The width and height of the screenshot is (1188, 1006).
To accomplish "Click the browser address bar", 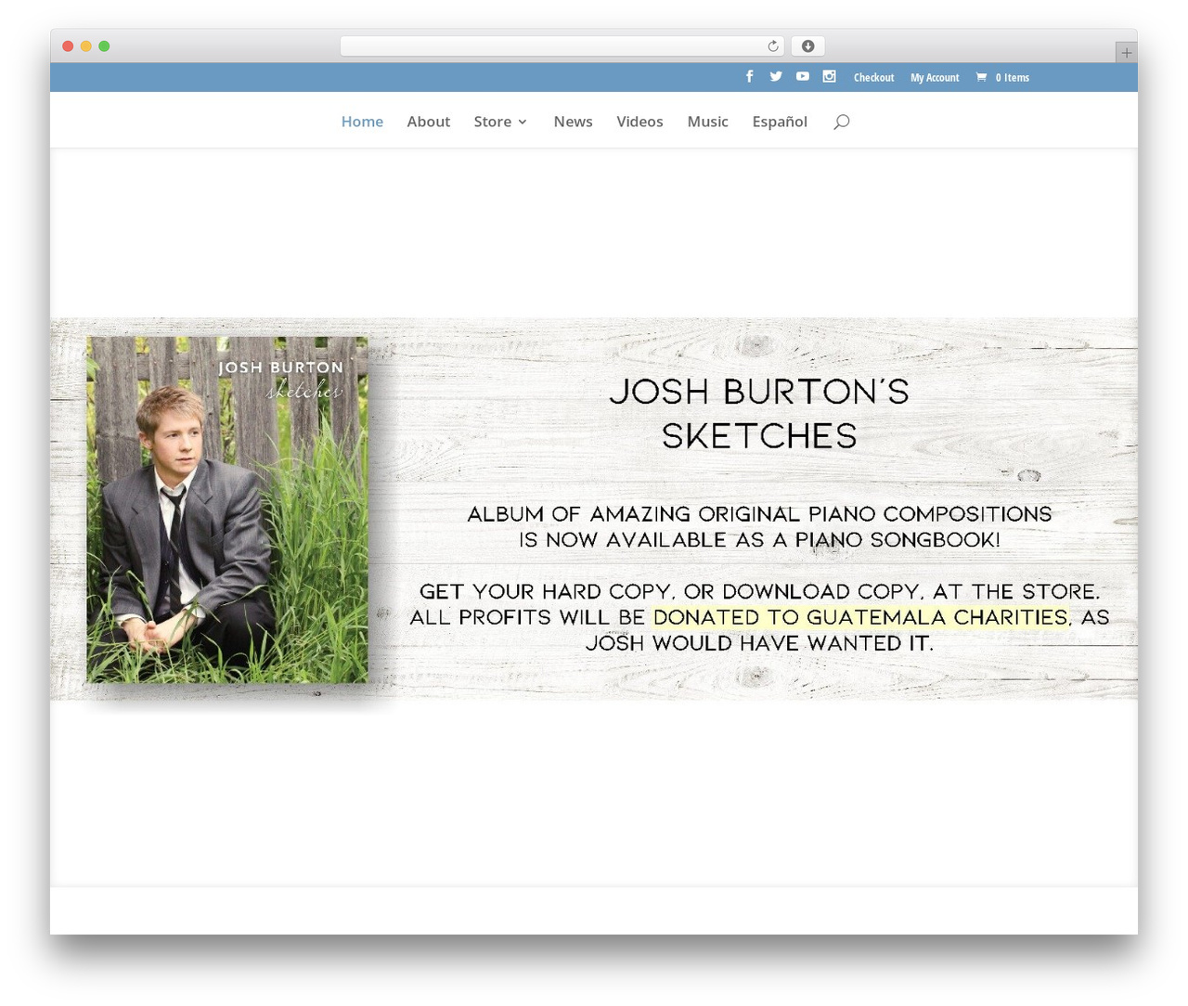I will [x=562, y=46].
